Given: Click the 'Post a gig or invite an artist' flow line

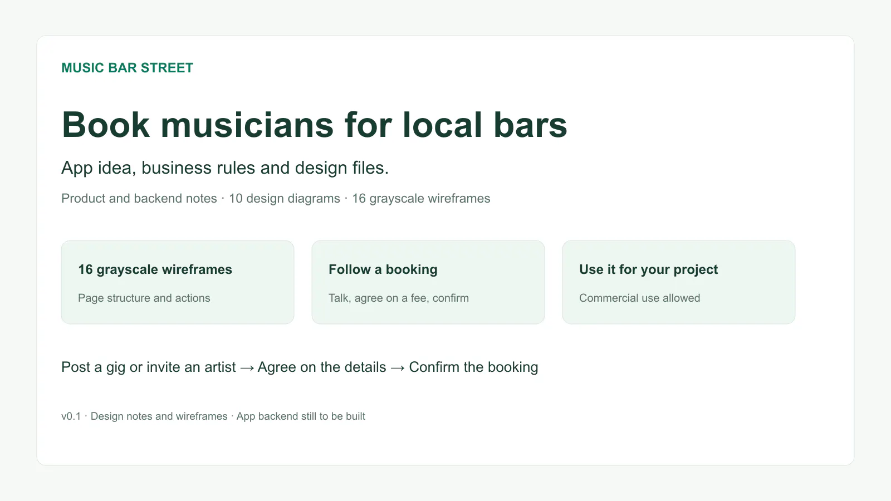Looking at the screenshot, I should click(300, 367).
